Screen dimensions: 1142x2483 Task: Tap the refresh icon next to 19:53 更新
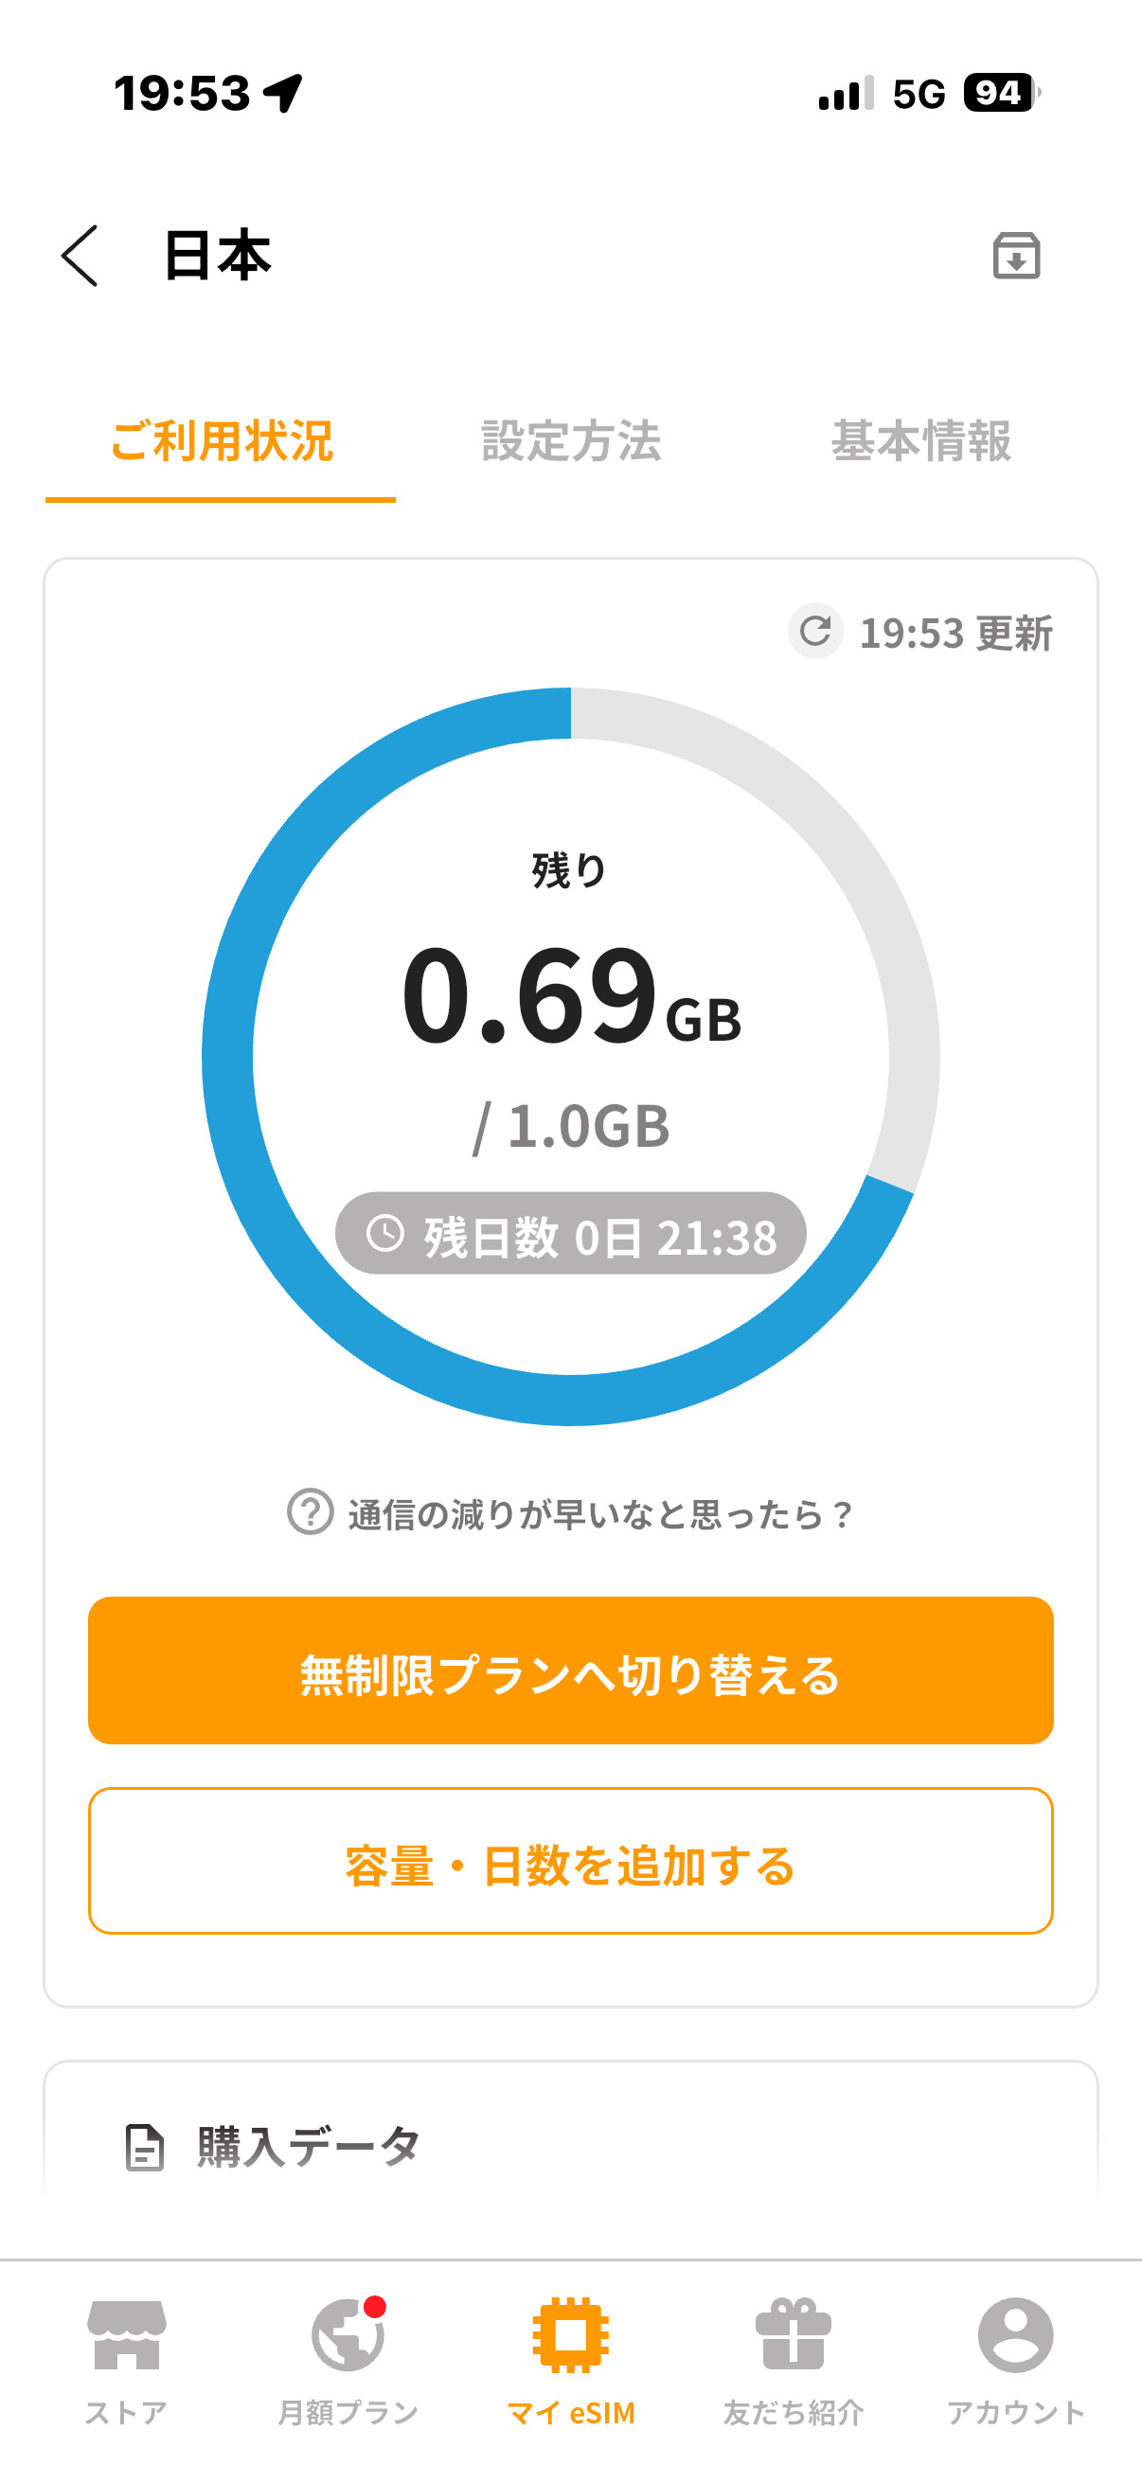click(815, 632)
